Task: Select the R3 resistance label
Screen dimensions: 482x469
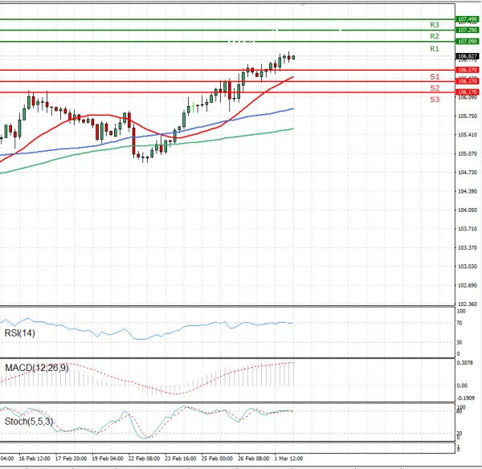Action: click(435, 25)
